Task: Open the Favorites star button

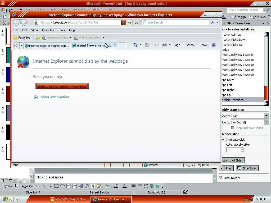Action: 22,38
